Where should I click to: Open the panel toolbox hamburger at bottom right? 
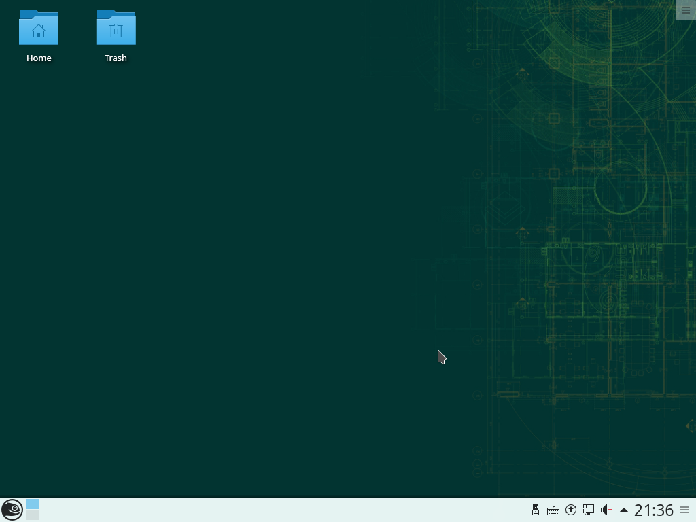[x=685, y=510]
